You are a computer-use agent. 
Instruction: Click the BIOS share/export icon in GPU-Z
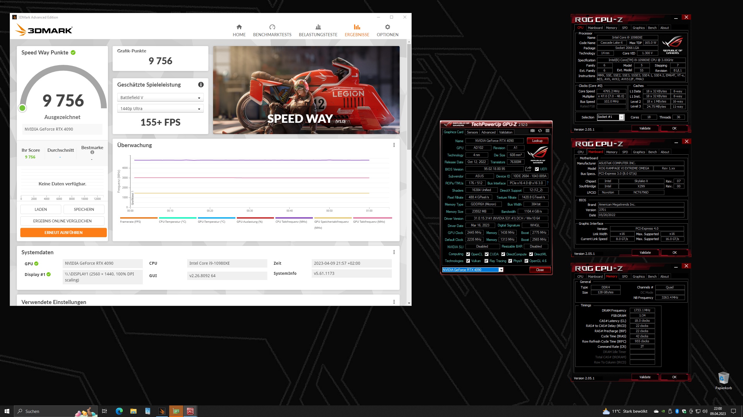click(528, 169)
